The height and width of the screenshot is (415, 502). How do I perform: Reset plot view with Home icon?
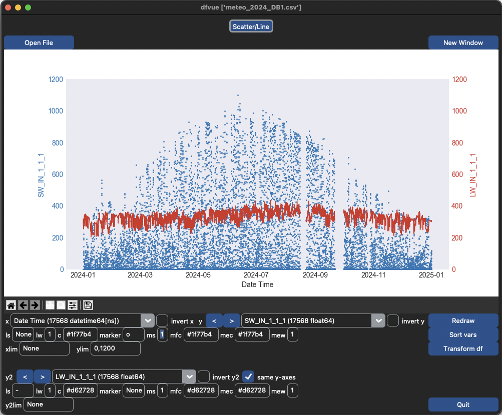(11, 305)
